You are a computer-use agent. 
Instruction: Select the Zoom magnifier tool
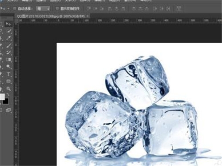click(x=8, y=89)
